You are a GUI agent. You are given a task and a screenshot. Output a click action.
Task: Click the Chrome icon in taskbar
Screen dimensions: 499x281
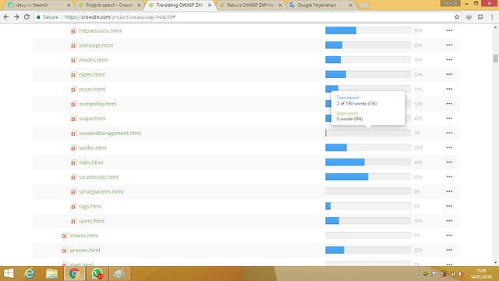[74, 274]
